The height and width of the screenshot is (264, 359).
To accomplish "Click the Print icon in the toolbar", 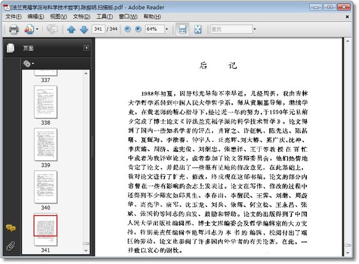I will 14,29.
